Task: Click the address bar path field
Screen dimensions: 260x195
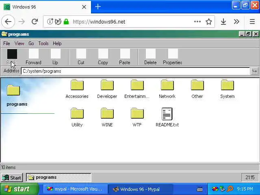Action: [135, 71]
